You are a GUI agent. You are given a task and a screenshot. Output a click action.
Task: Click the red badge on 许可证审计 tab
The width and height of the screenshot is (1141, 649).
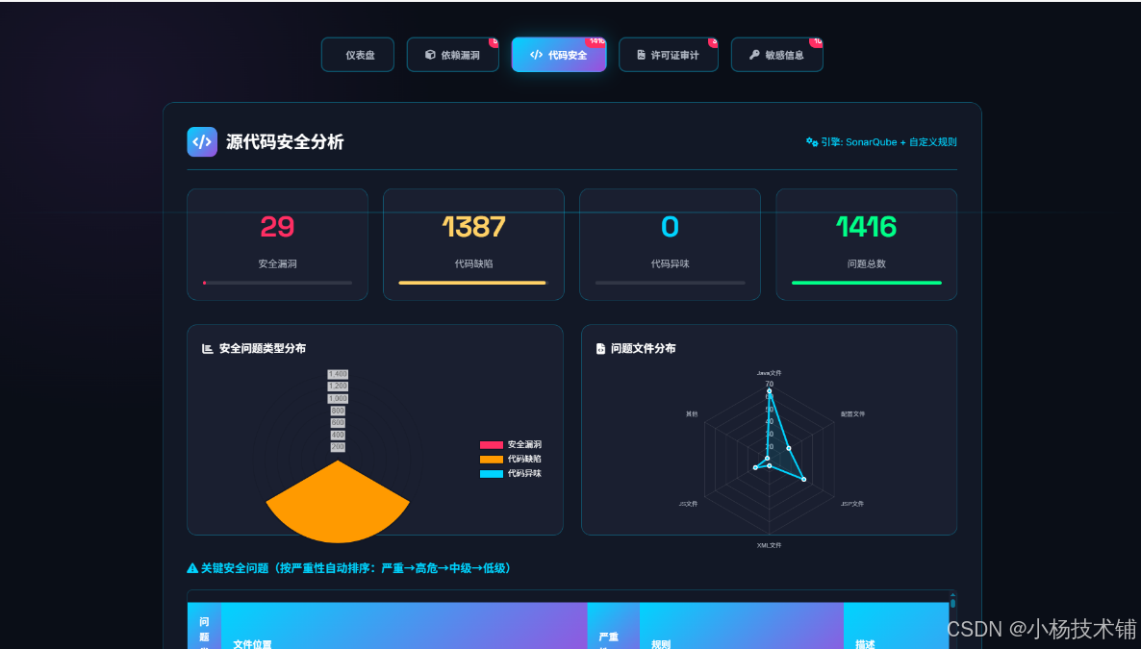tap(713, 41)
